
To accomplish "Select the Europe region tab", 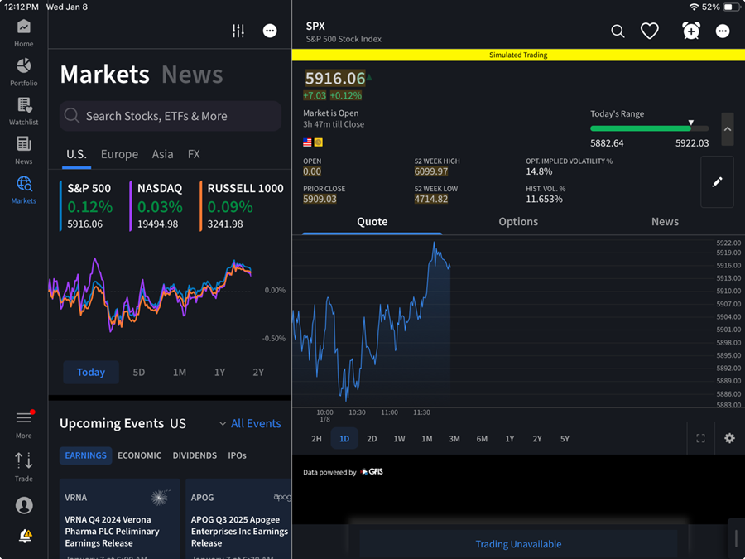I will point(119,155).
